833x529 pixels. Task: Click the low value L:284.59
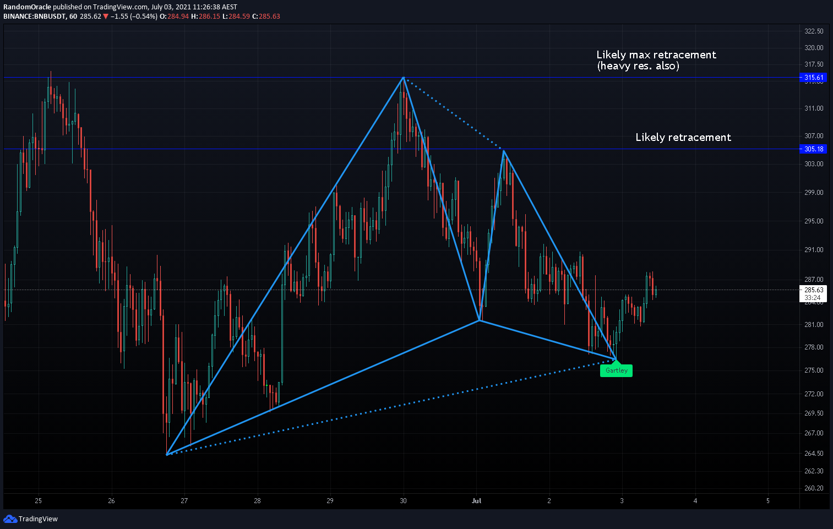pyautogui.click(x=236, y=17)
